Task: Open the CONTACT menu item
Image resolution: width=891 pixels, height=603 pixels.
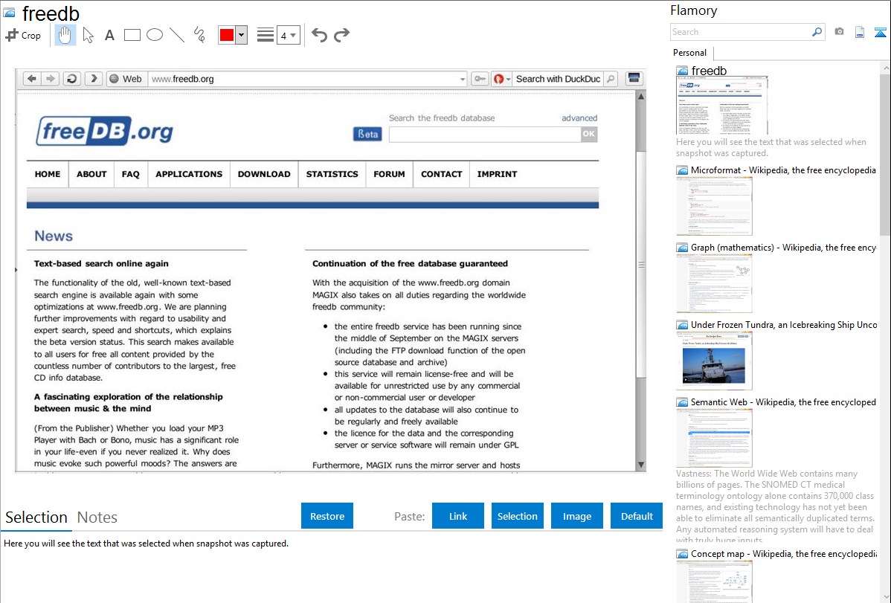Action: tap(441, 174)
